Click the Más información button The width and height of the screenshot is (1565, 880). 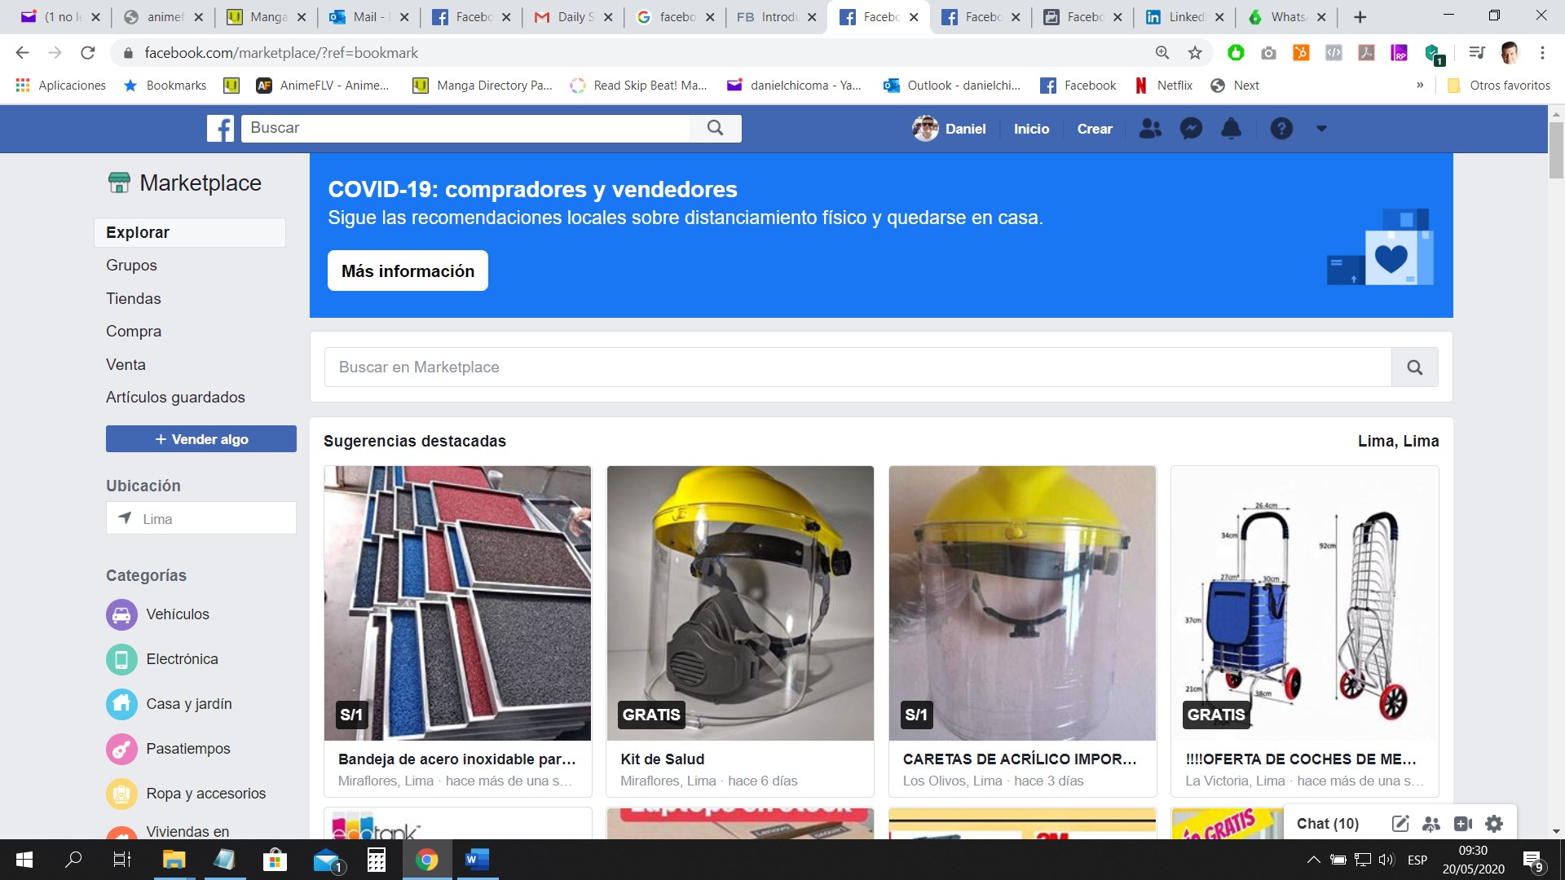coord(408,271)
